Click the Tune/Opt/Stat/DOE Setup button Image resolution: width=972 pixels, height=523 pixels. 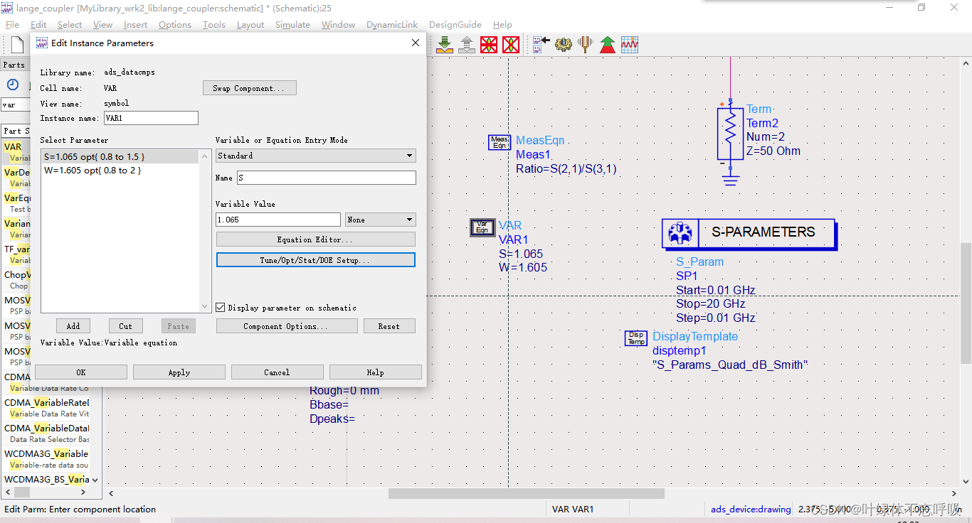[x=315, y=260]
